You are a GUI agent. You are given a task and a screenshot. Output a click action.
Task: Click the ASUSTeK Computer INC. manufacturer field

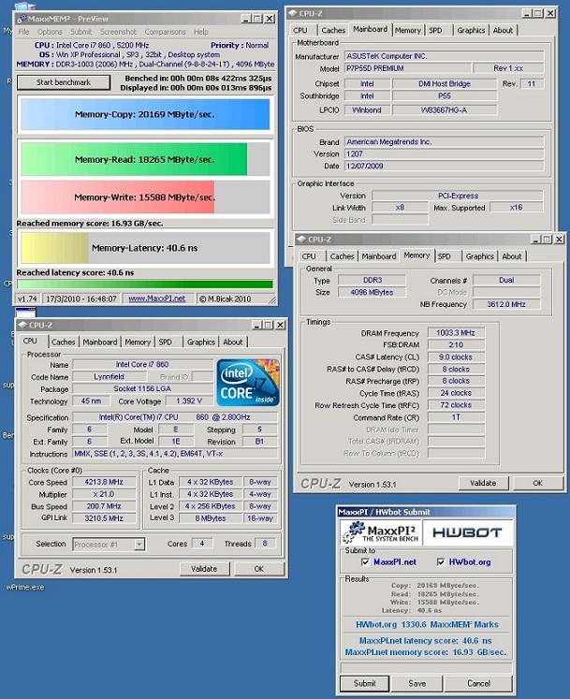pos(444,56)
